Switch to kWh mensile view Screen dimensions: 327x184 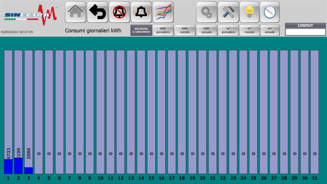tap(185, 30)
